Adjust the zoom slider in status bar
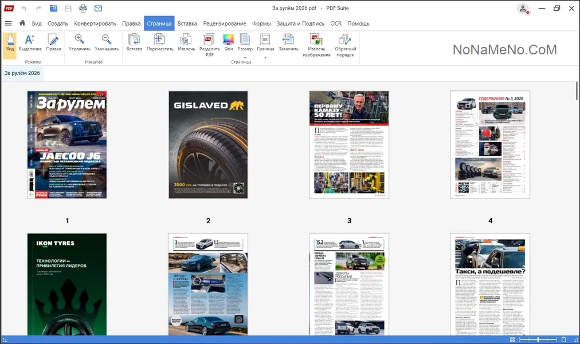The width and height of the screenshot is (580, 344). point(538,339)
